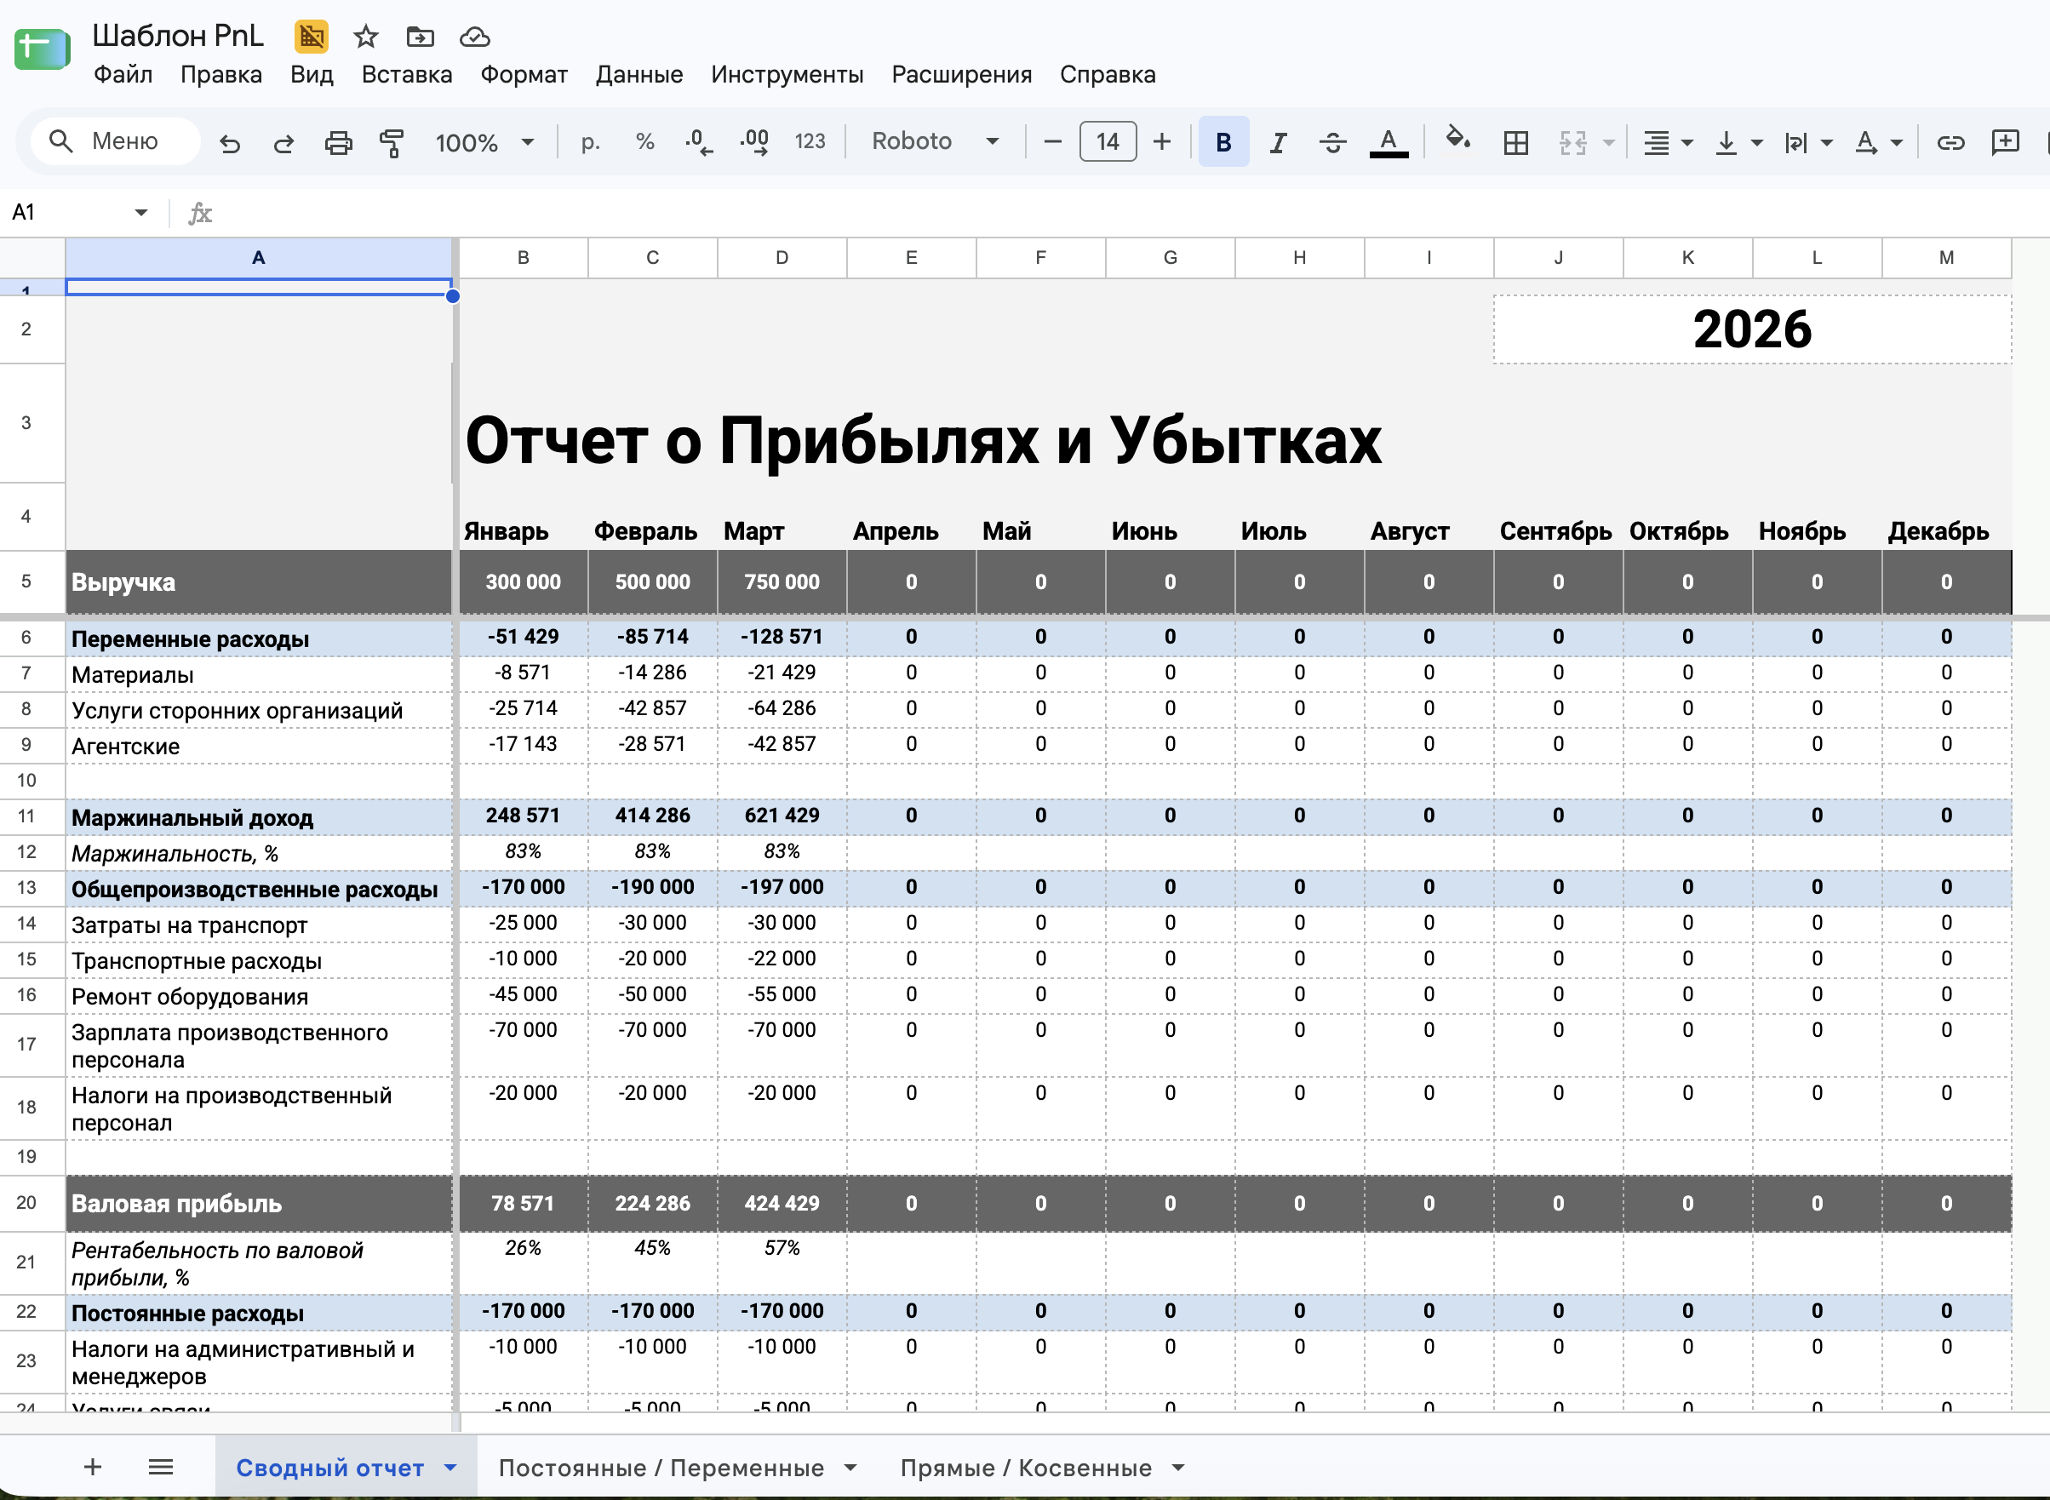The width and height of the screenshot is (2050, 1500).
Task: Open the Справка menu
Action: tap(1108, 74)
